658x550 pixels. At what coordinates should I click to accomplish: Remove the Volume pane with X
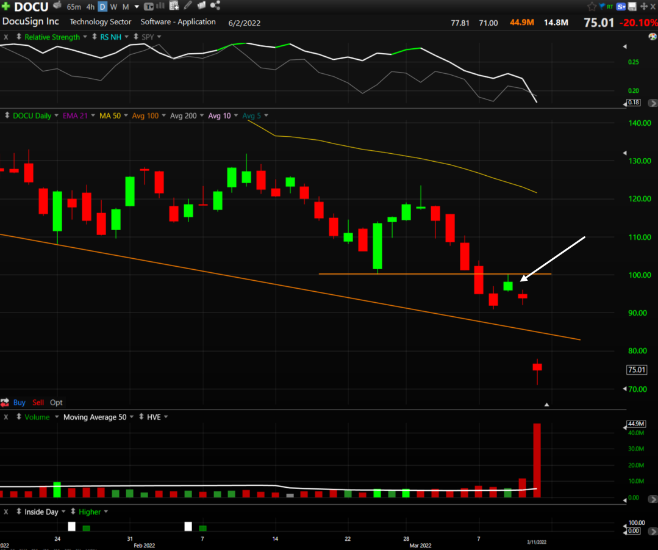click(6, 417)
